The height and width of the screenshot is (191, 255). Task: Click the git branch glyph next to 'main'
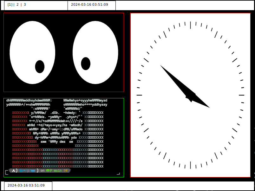pos(52,170)
